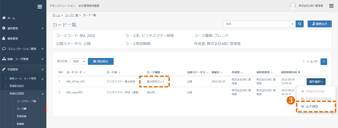Go to ホーム breadcrumb link
The image size is (338, 128).
56,15
